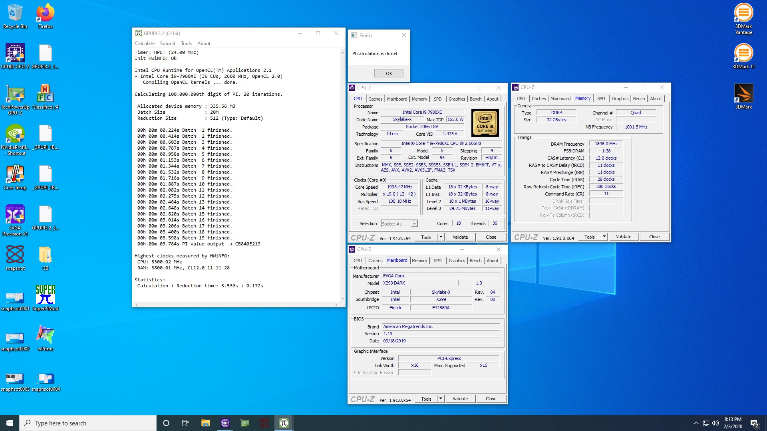Click the GPUPI vertical scrollbar
This screenshot has width=767, height=431.
pyautogui.click(x=342, y=176)
